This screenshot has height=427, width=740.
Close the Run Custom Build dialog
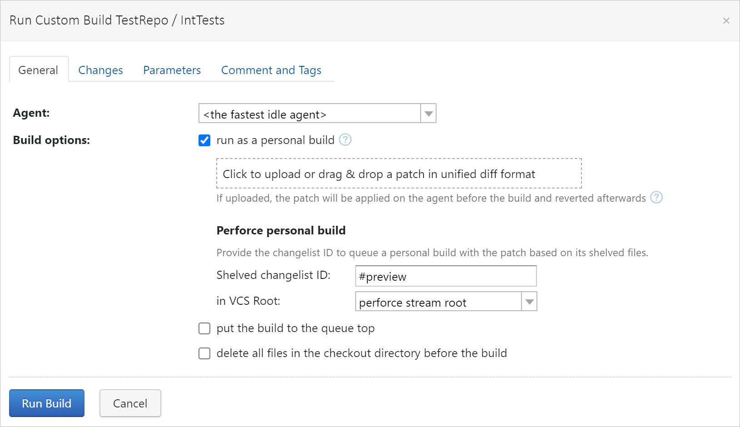coord(726,20)
